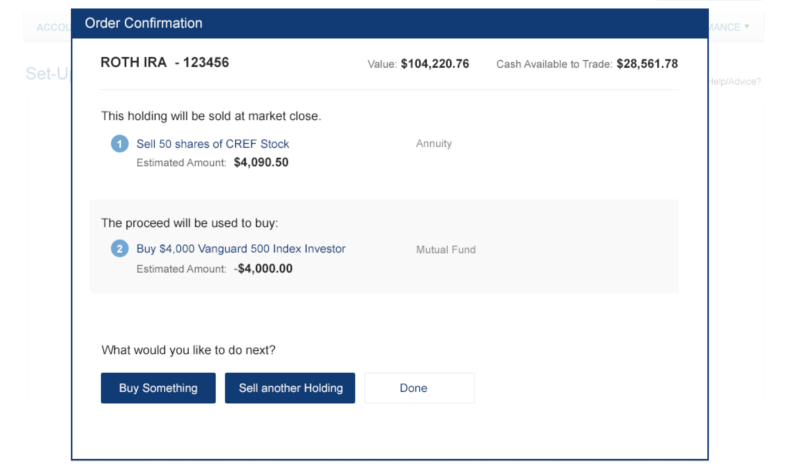Click the account value $104,220.76
789x472 pixels.
(435, 64)
